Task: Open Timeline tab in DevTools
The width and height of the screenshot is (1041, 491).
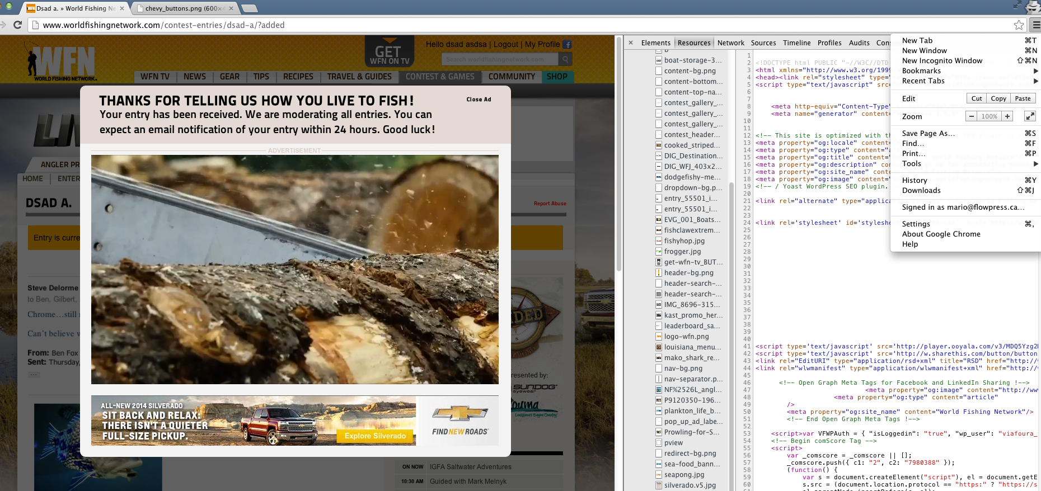Action: (x=796, y=43)
